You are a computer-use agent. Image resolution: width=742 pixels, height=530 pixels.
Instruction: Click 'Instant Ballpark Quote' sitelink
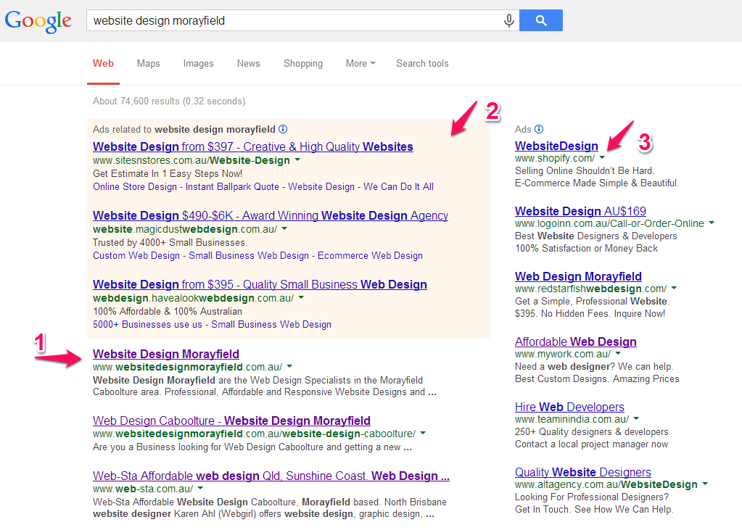coord(232,187)
